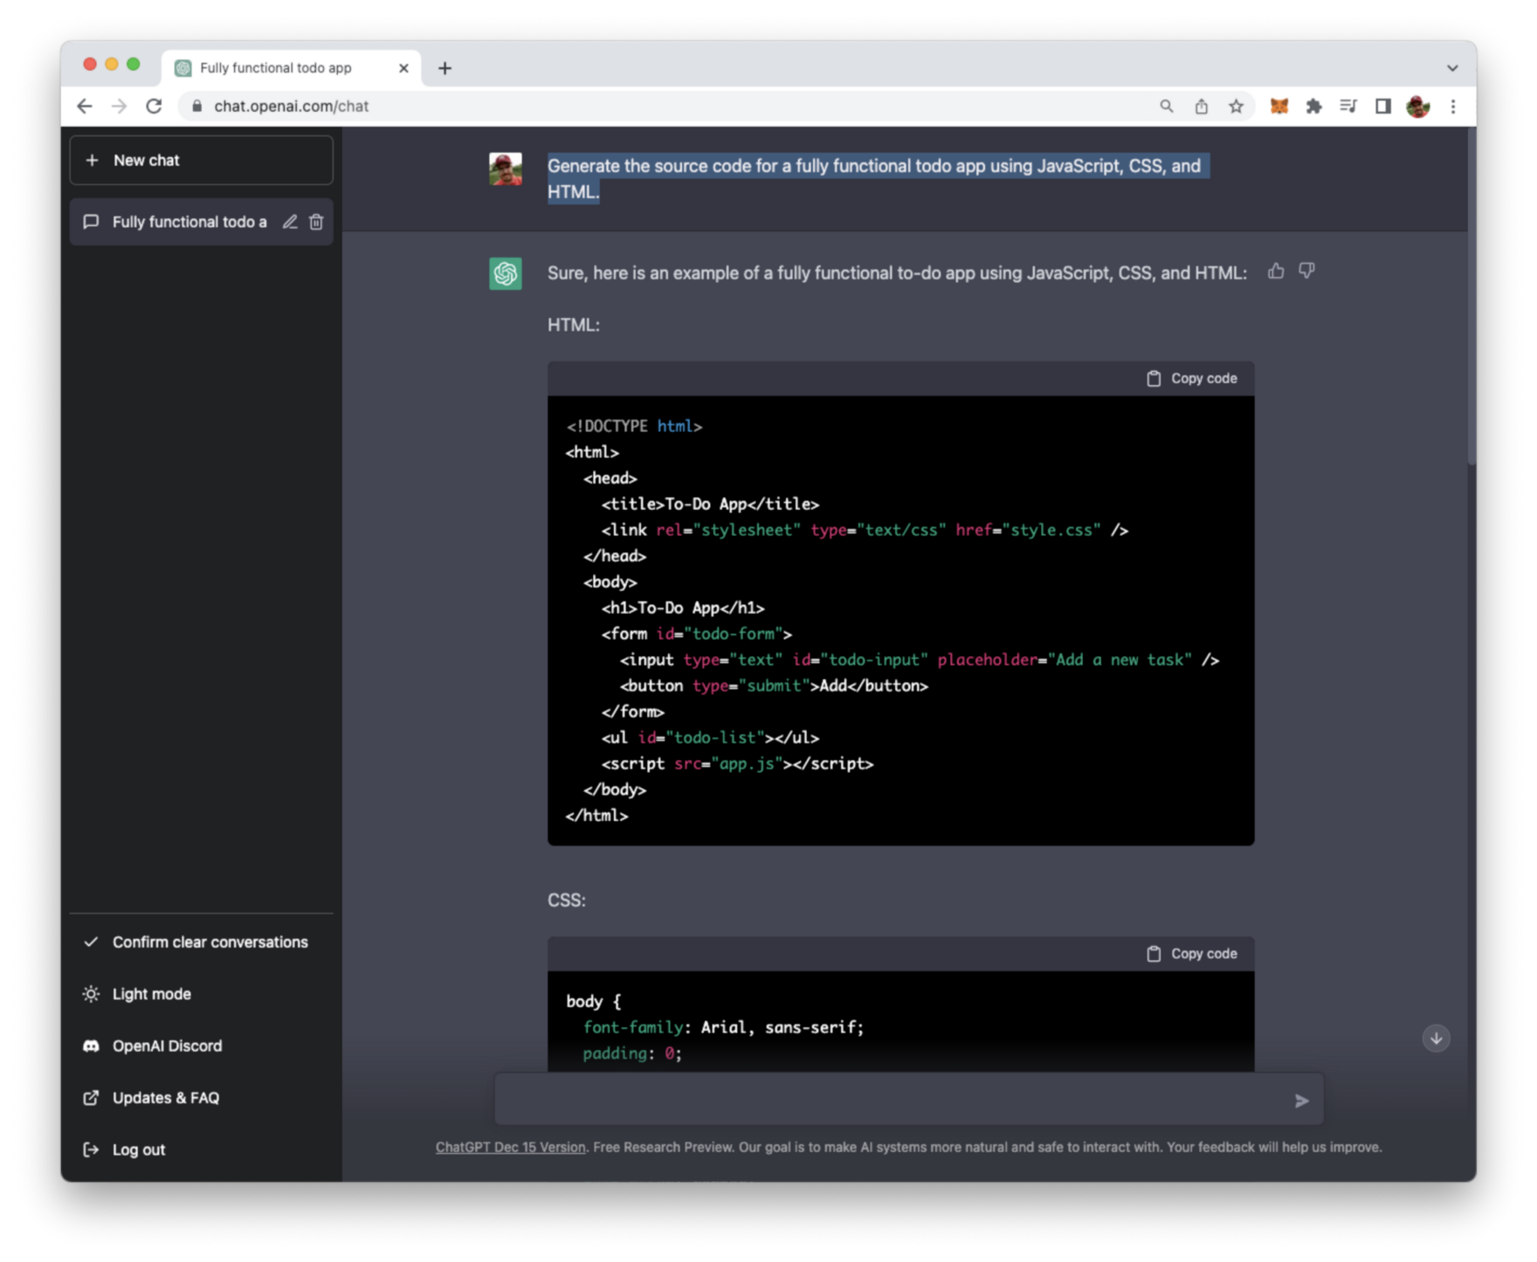Click the browser back arrow

pos(85,106)
